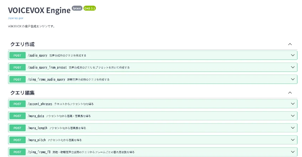This screenshot has height=157, width=302.
Task: Click POST badge for /sing_frame_audio_query
Action: pyautogui.click(x=17, y=79)
